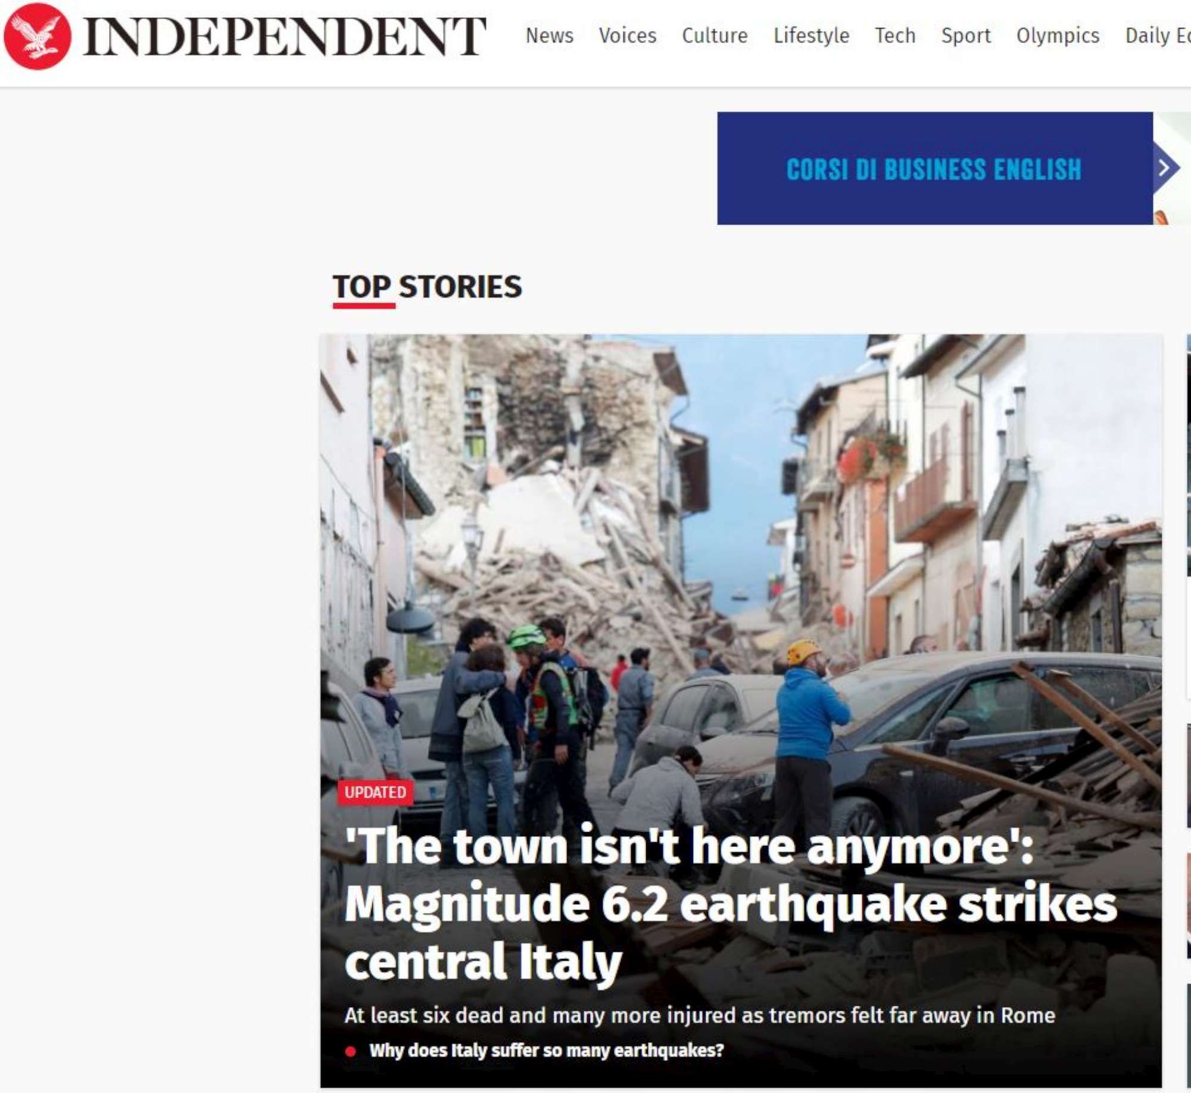Click the red bullet before the related story

[351, 1051]
